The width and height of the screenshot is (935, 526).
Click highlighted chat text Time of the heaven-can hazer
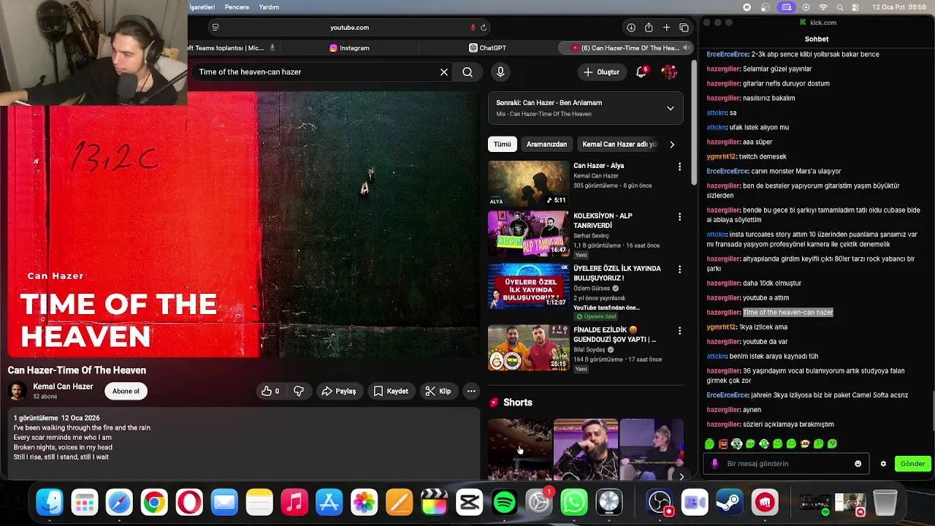pyautogui.click(x=787, y=312)
